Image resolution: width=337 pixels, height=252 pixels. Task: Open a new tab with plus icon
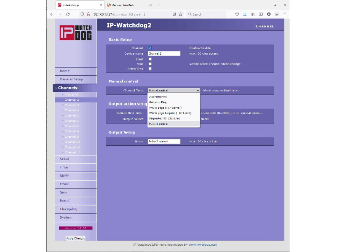[x=159, y=5]
